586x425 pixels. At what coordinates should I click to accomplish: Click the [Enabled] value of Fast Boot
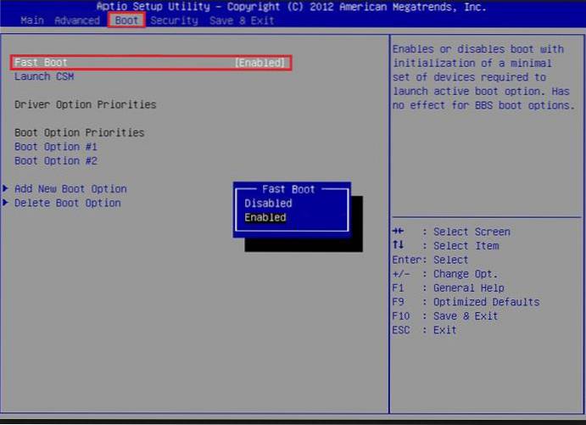click(x=260, y=63)
